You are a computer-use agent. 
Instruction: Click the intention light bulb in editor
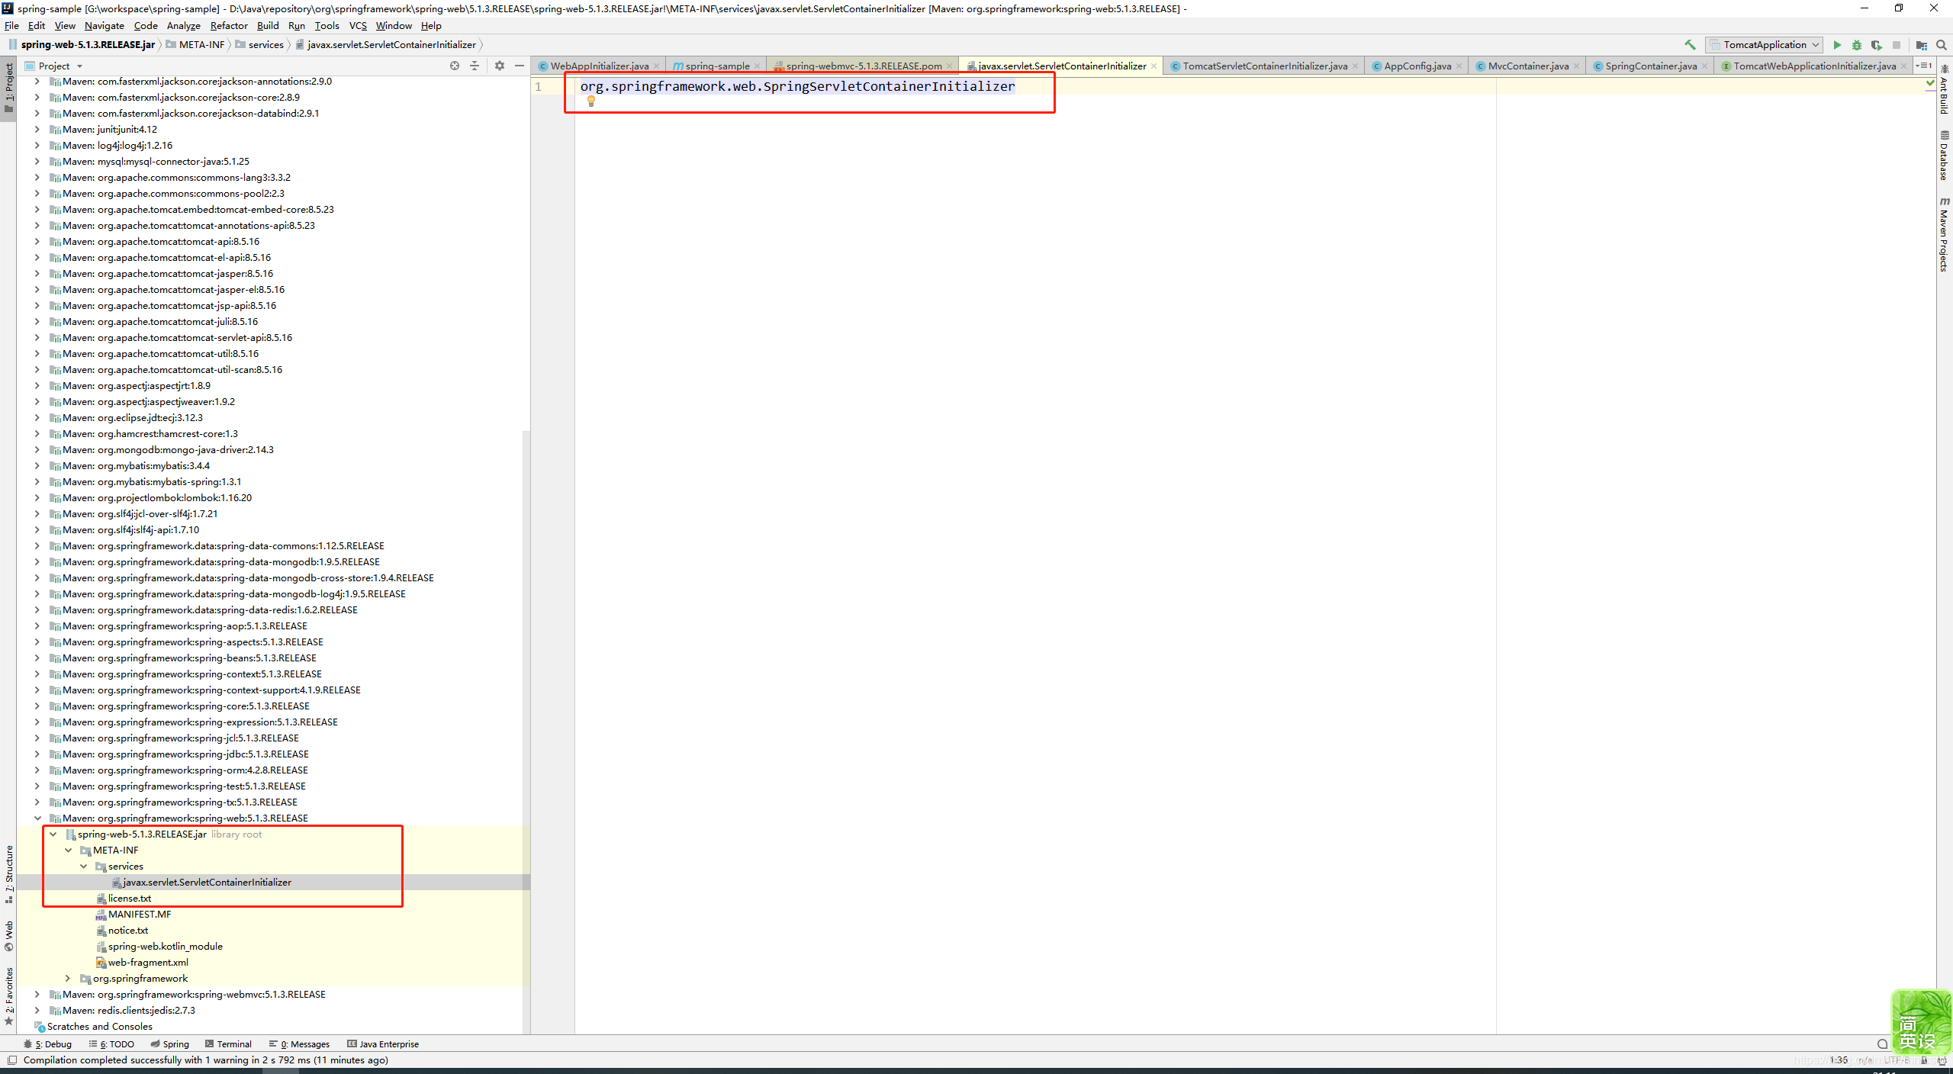(590, 101)
